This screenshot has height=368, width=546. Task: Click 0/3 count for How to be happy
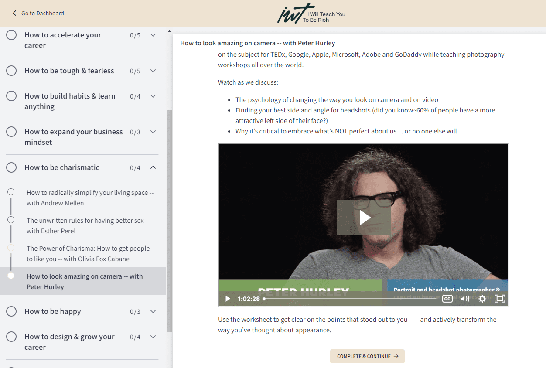point(135,312)
